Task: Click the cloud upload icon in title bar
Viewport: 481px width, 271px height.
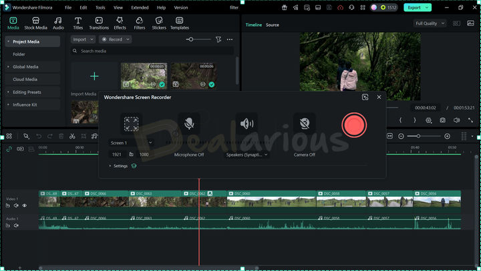Action: (340, 7)
